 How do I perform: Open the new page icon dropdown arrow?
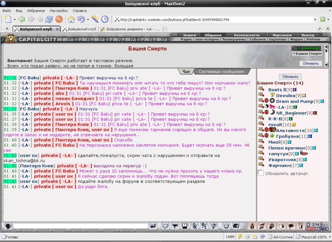click(14, 20)
